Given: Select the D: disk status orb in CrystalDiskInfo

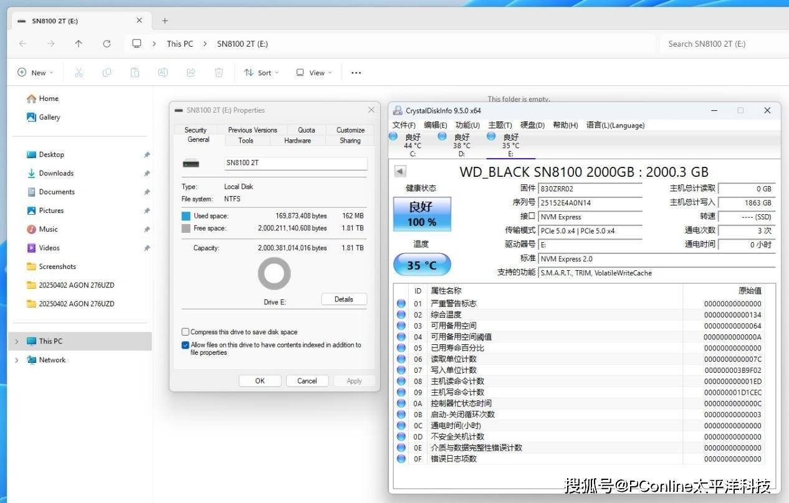Looking at the screenshot, I should click(x=442, y=136).
